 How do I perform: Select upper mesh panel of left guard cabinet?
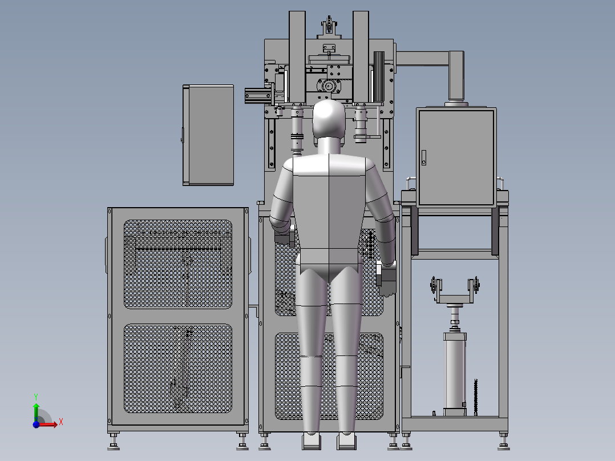pyautogui.click(x=178, y=264)
